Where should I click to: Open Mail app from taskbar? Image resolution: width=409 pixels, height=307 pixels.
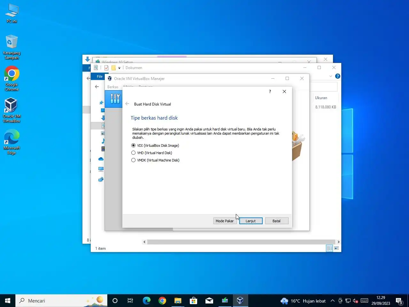(209, 301)
